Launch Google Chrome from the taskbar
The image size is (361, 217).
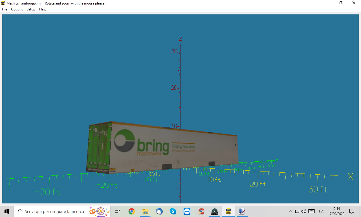click(131, 211)
